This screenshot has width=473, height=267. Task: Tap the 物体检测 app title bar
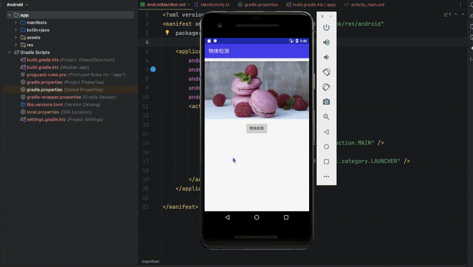pos(257,51)
